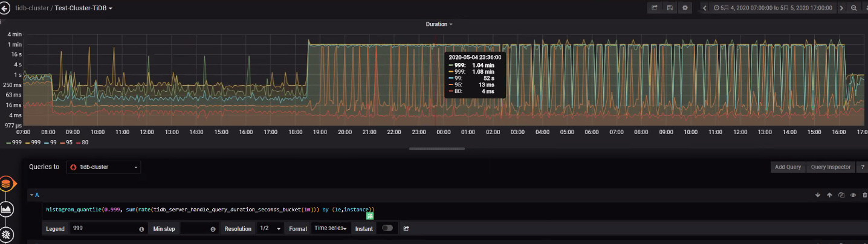Viewport: 868px width, 244px height.
Task: Delete query A with the trash icon
Action: pyautogui.click(x=864, y=195)
